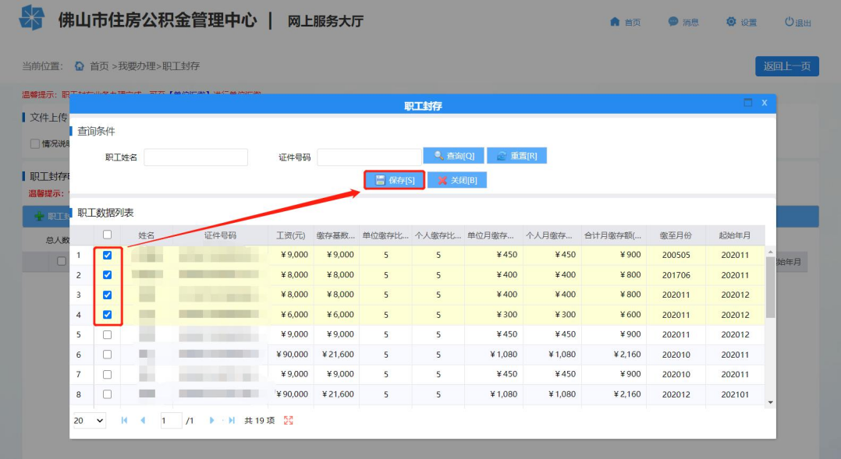Go to first page of employee list
841x459 pixels.
(125, 421)
